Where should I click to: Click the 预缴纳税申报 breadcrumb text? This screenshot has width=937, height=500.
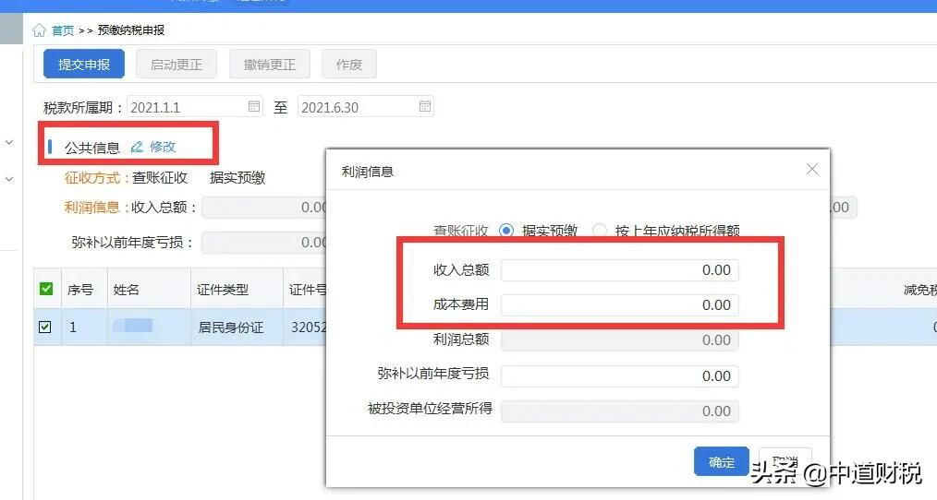pyautogui.click(x=131, y=30)
